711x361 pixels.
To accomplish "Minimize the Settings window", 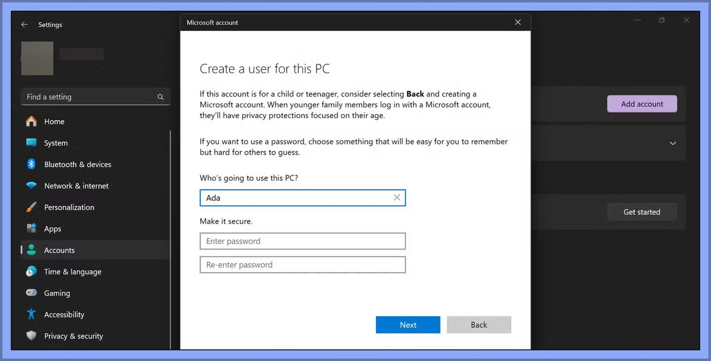I will tap(637, 21).
